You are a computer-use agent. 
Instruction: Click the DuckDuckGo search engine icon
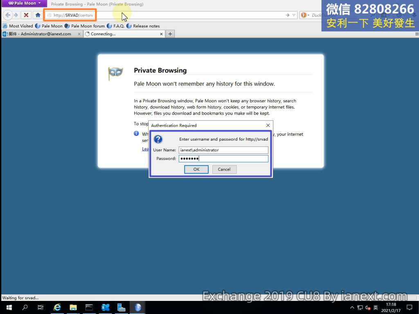click(304, 15)
